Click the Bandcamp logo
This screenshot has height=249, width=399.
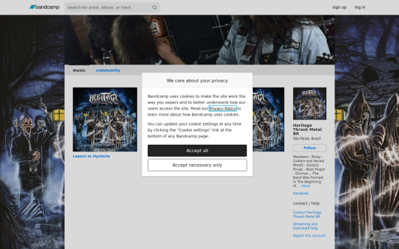coord(45,7)
